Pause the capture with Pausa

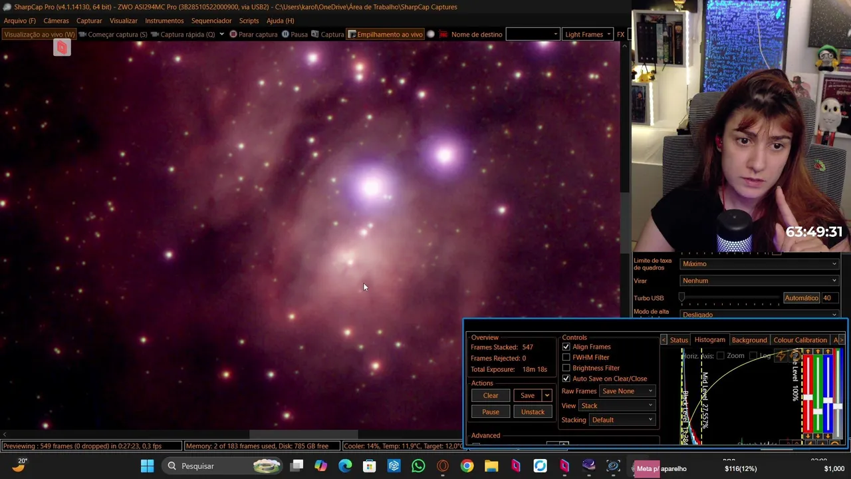tap(295, 35)
